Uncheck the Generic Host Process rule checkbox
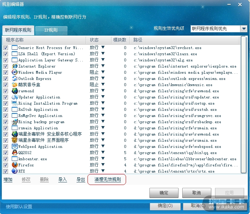Viewport: 250px width, 214px height. click(x=6, y=48)
